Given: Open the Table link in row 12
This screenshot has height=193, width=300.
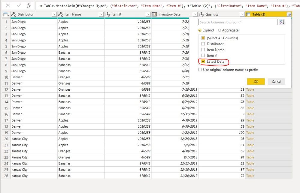Looking at the screenshot, I should point(250,89).
